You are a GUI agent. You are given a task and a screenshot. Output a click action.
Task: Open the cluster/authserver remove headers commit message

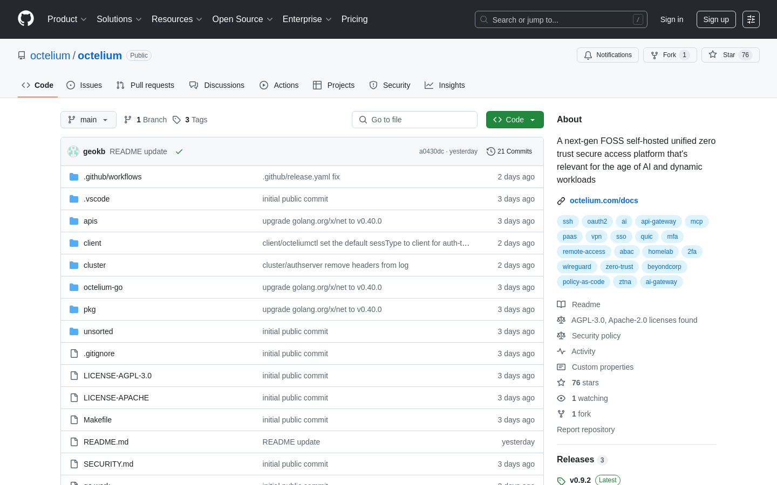pos(336,265)
